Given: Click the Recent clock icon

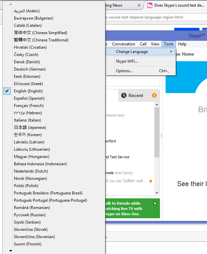Looking at the screenshot, I should [x=124, y=95].
